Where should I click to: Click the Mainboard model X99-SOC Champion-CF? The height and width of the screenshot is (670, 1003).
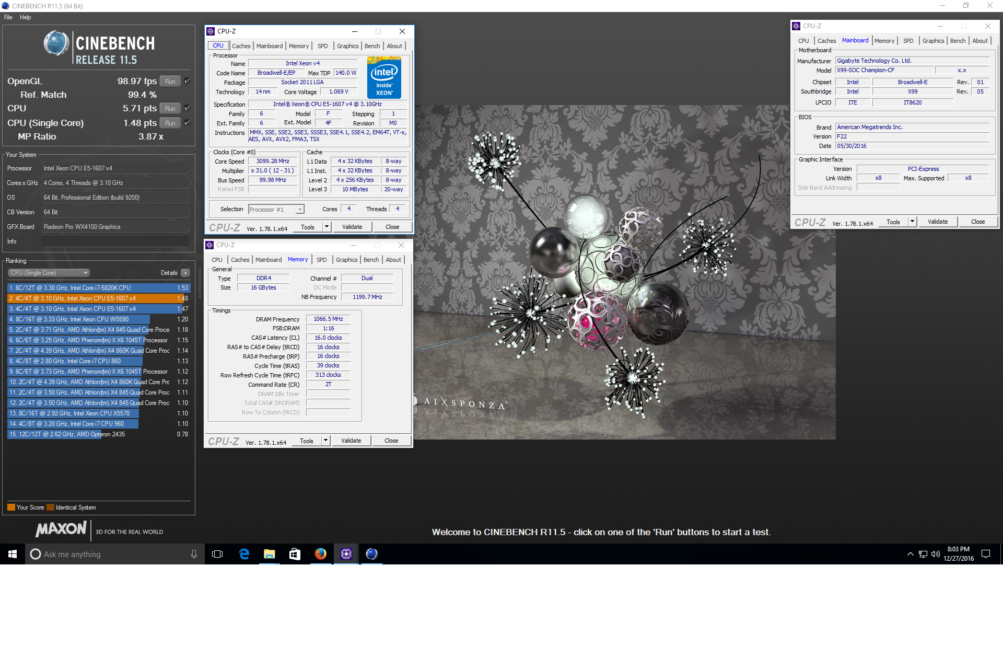pos(884,71)
